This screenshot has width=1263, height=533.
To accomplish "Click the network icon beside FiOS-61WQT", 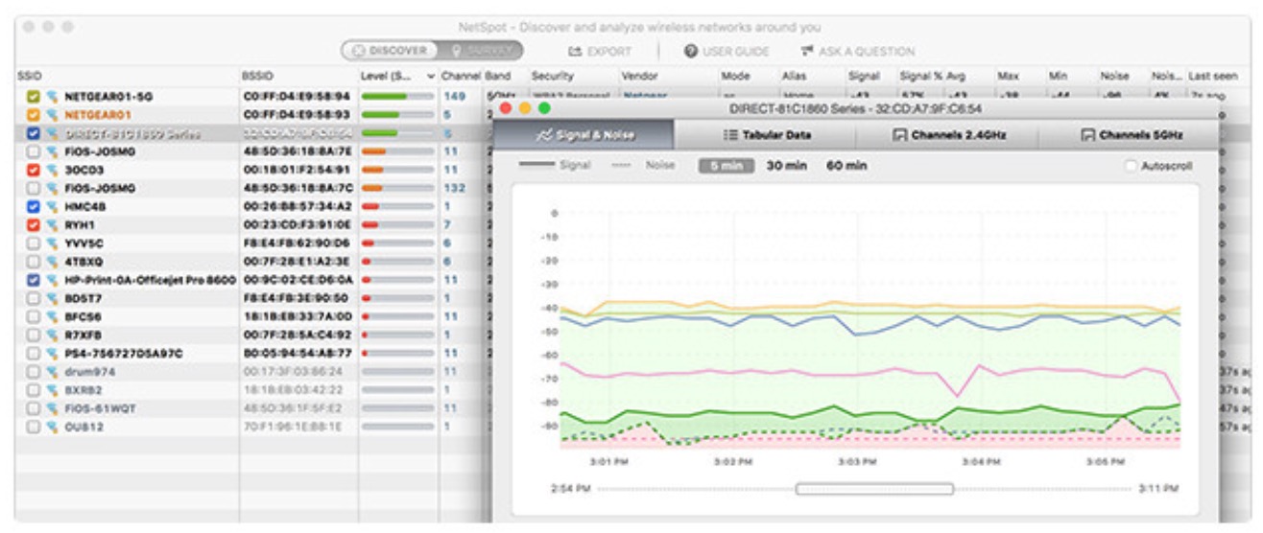I will point(51,408).
